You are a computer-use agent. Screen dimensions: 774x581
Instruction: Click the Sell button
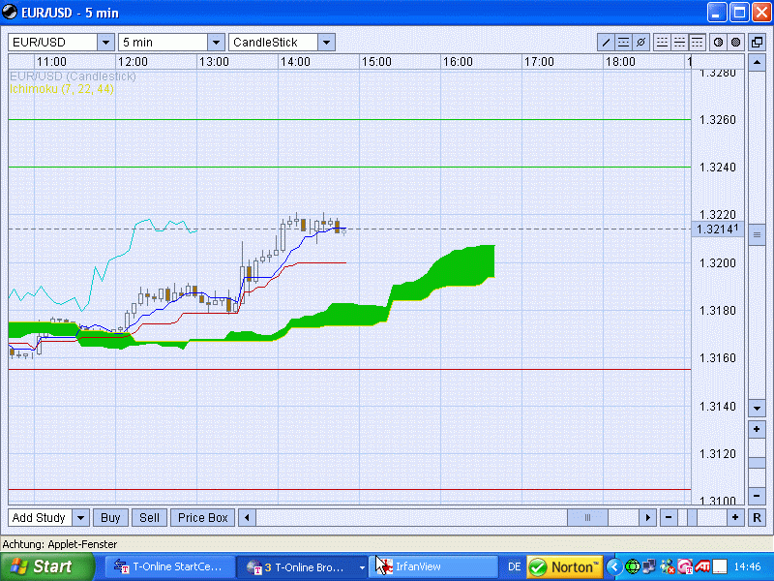point(149,518)
